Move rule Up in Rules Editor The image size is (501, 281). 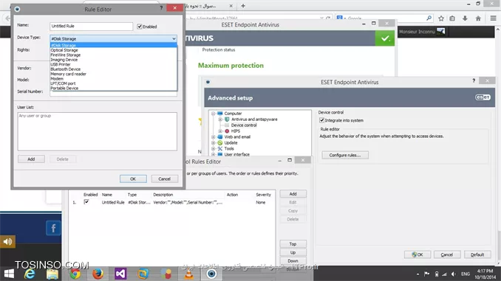pos(293,253)
